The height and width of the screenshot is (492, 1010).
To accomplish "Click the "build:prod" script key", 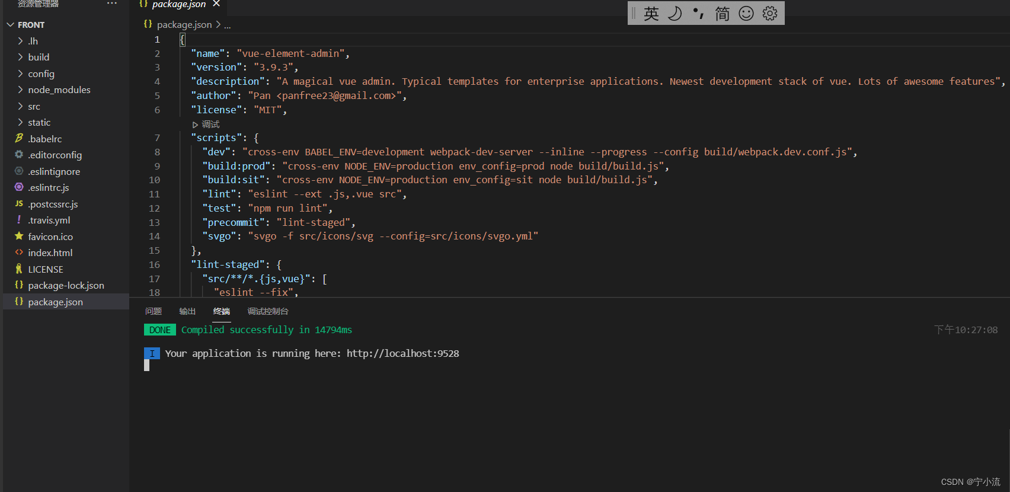I will point(236,166).
